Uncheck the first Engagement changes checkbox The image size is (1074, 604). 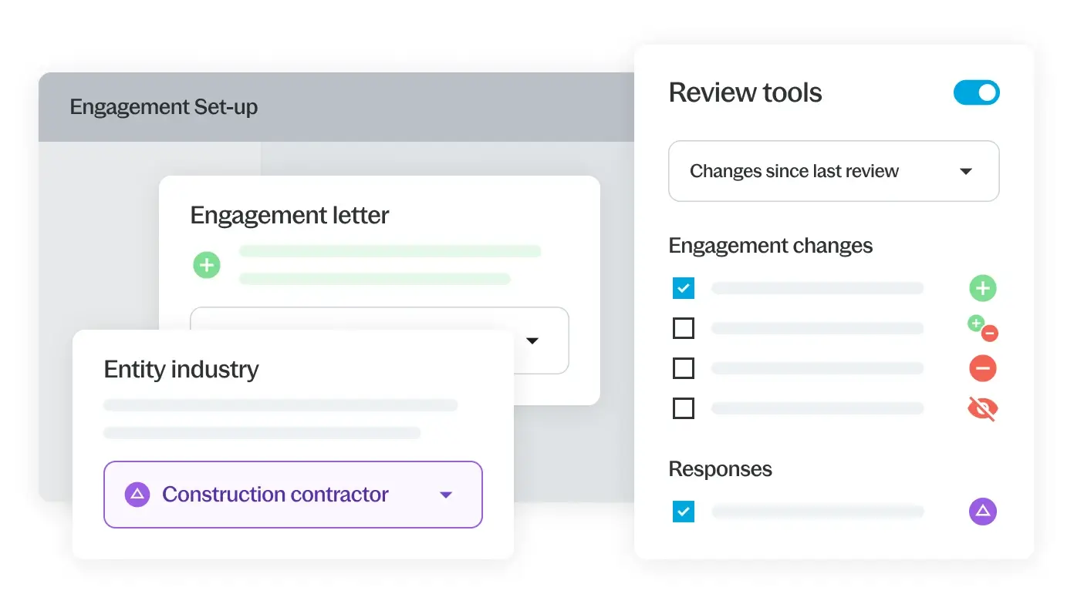pos(684,289)
